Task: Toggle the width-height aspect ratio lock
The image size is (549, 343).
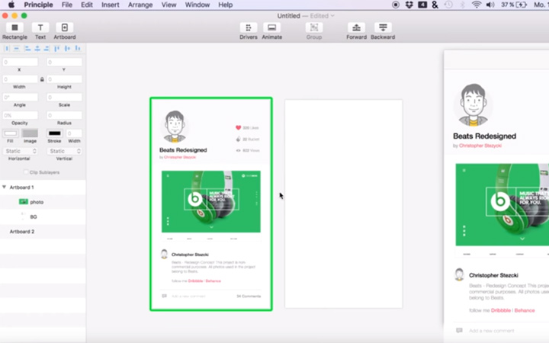Action: click(42, 79)
